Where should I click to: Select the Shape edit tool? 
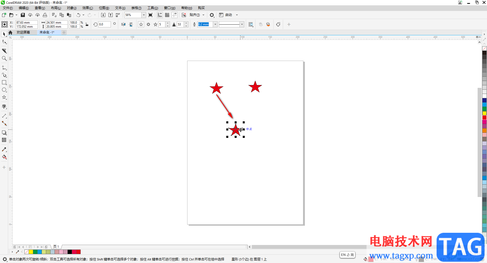[4, 42]
